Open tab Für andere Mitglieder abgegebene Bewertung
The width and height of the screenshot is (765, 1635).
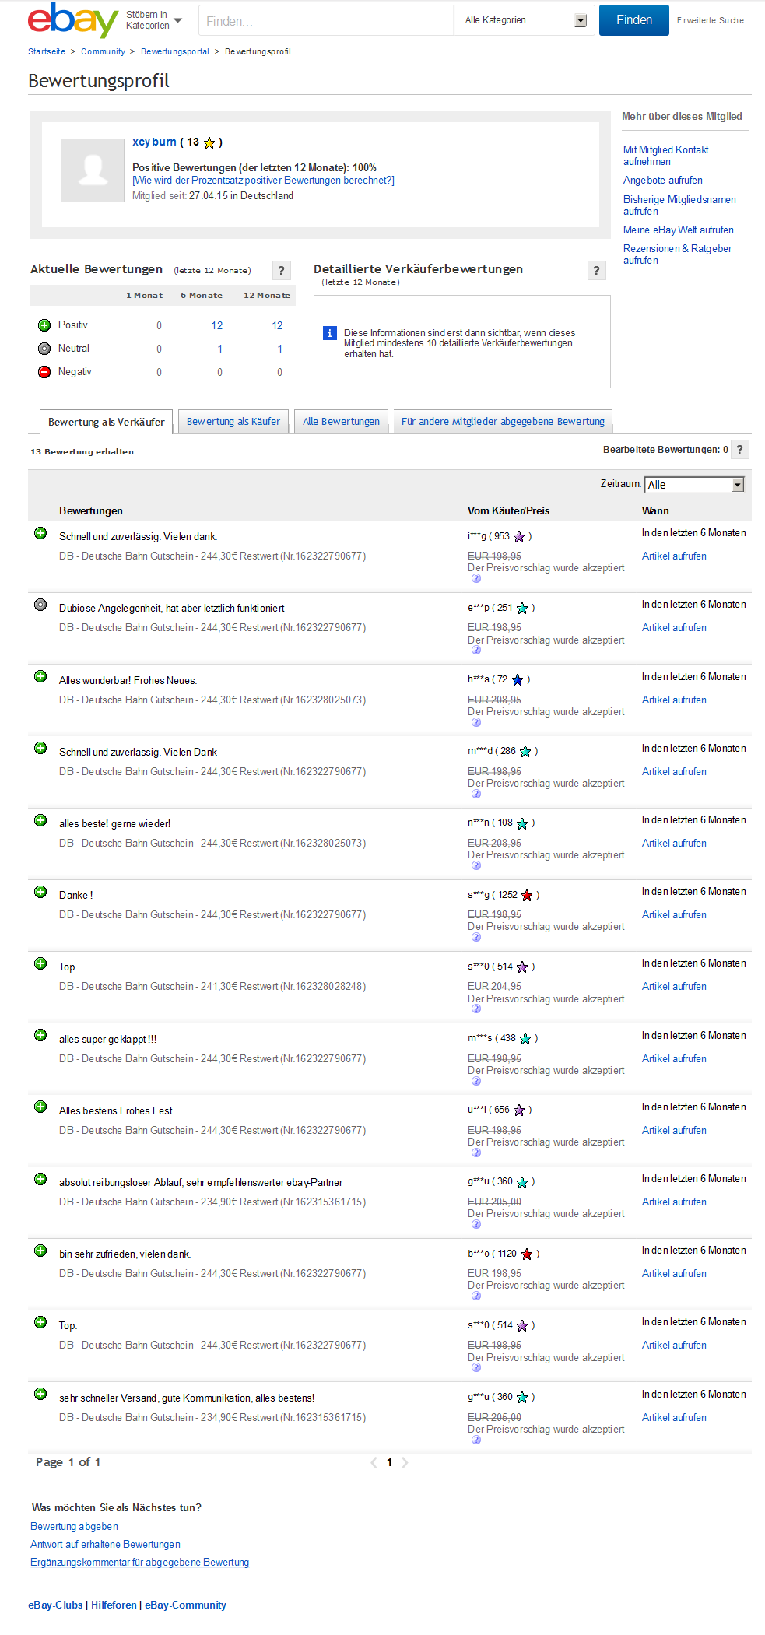(503, 422)
